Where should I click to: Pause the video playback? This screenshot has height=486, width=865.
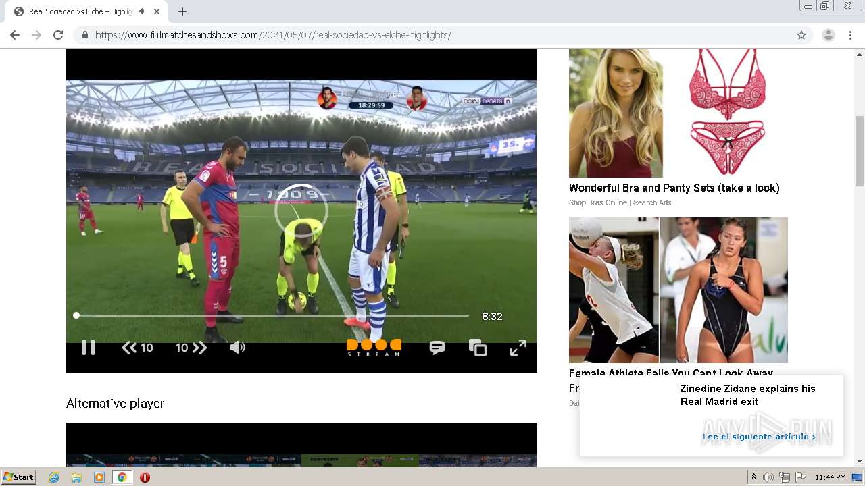[89, 348]
